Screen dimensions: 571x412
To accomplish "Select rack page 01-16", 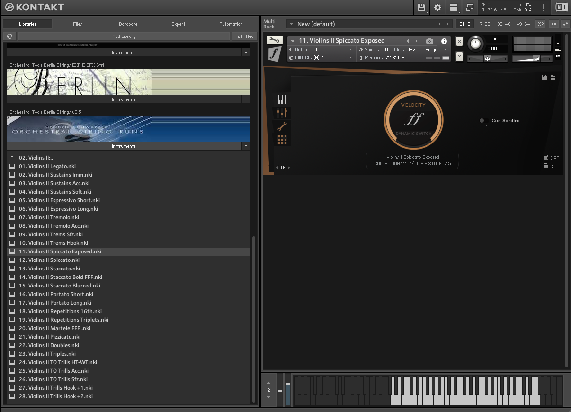I will tap(465, 24).
